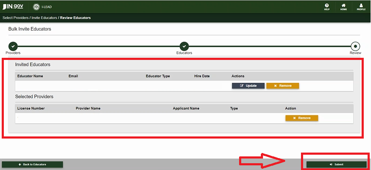
Task: Click the Hire Date column header
Action: tap(202, 76)
